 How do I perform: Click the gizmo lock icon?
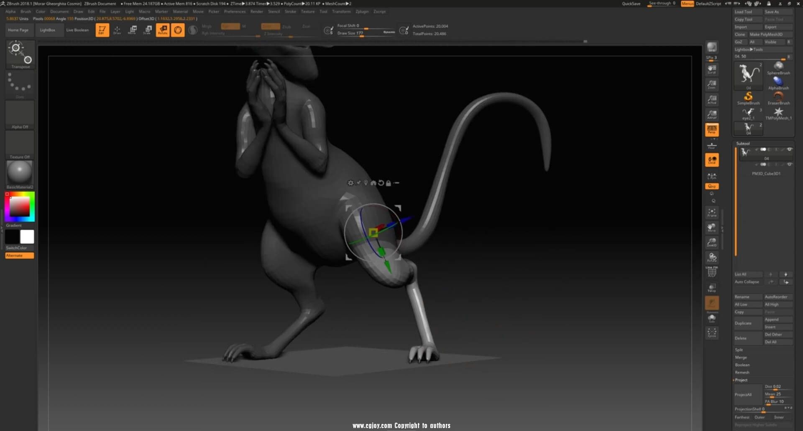coord(388,183)
